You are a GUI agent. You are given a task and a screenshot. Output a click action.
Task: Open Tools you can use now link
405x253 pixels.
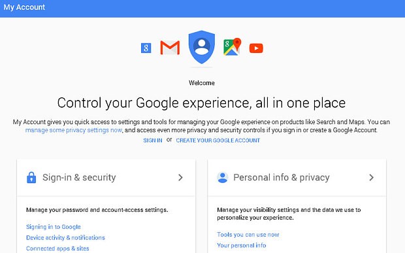pyautogui.click(x=248, y=235)
